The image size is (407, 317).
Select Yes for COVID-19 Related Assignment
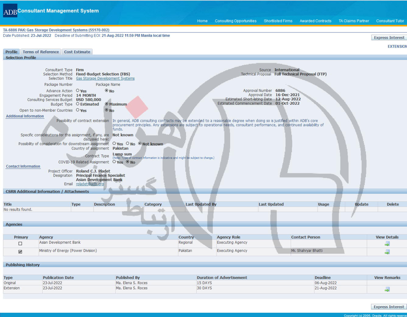(114, 162)
